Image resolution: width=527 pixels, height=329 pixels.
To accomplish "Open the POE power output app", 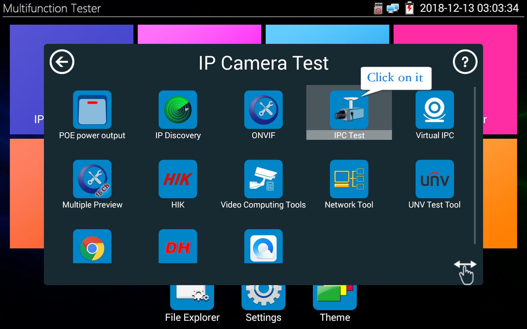I will point(92,110).
